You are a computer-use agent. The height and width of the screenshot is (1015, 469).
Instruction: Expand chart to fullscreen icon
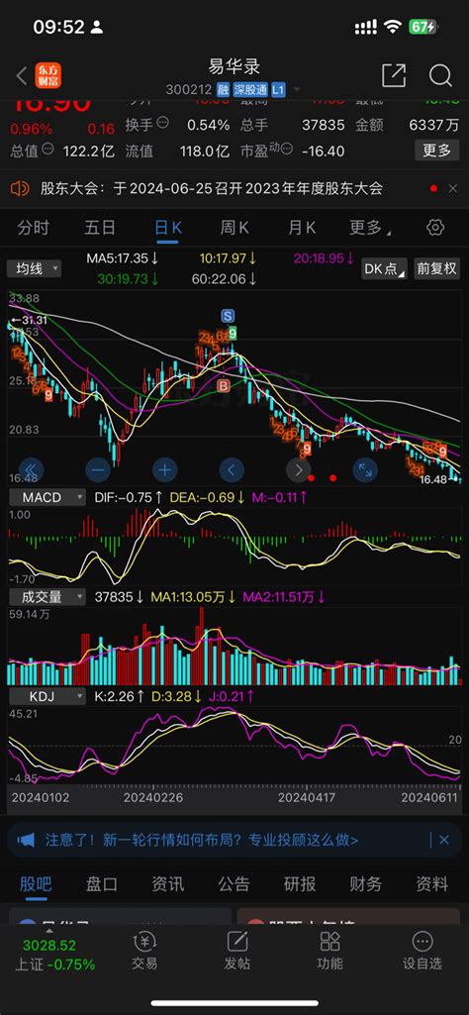pos(365,469)
